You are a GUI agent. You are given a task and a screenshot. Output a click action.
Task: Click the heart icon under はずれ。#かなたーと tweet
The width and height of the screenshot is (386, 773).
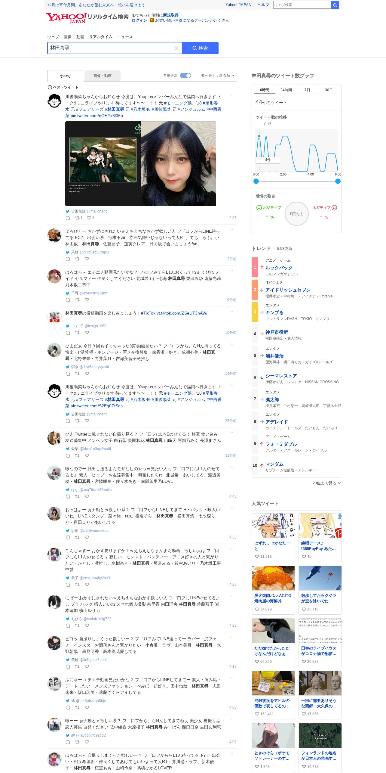[257, 557]
